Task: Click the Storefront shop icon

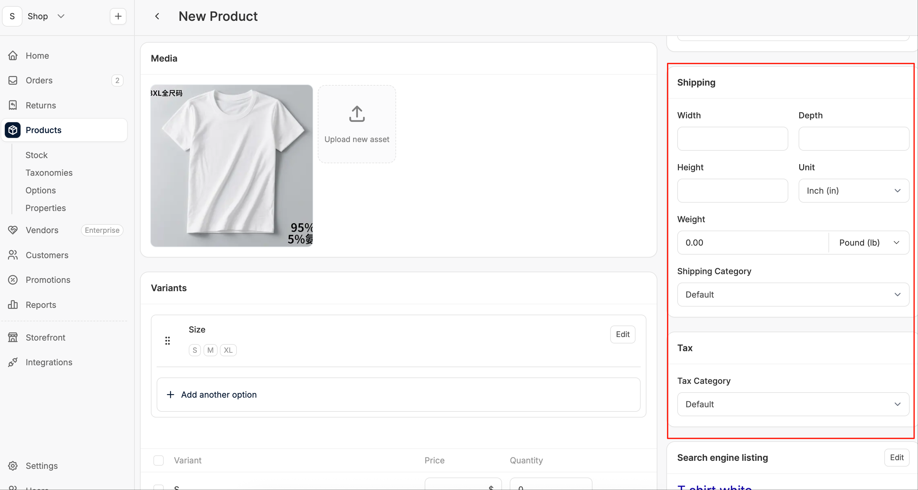Action: pos(13,337)
